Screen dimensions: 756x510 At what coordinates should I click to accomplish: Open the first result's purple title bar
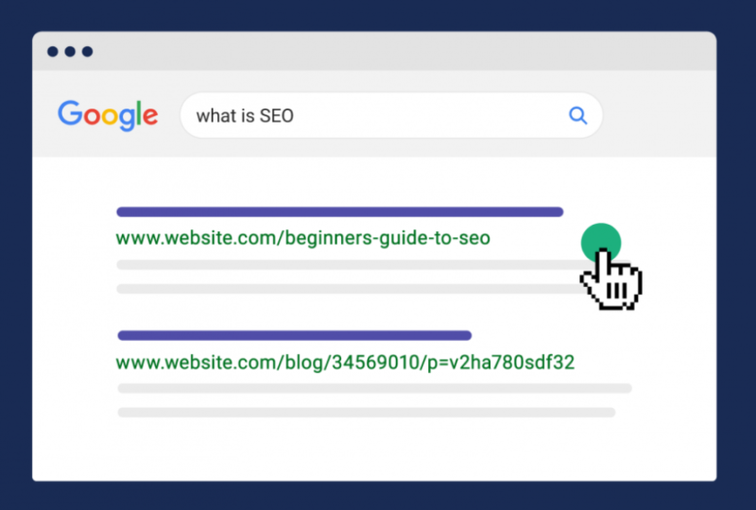(x=340, y=212)
